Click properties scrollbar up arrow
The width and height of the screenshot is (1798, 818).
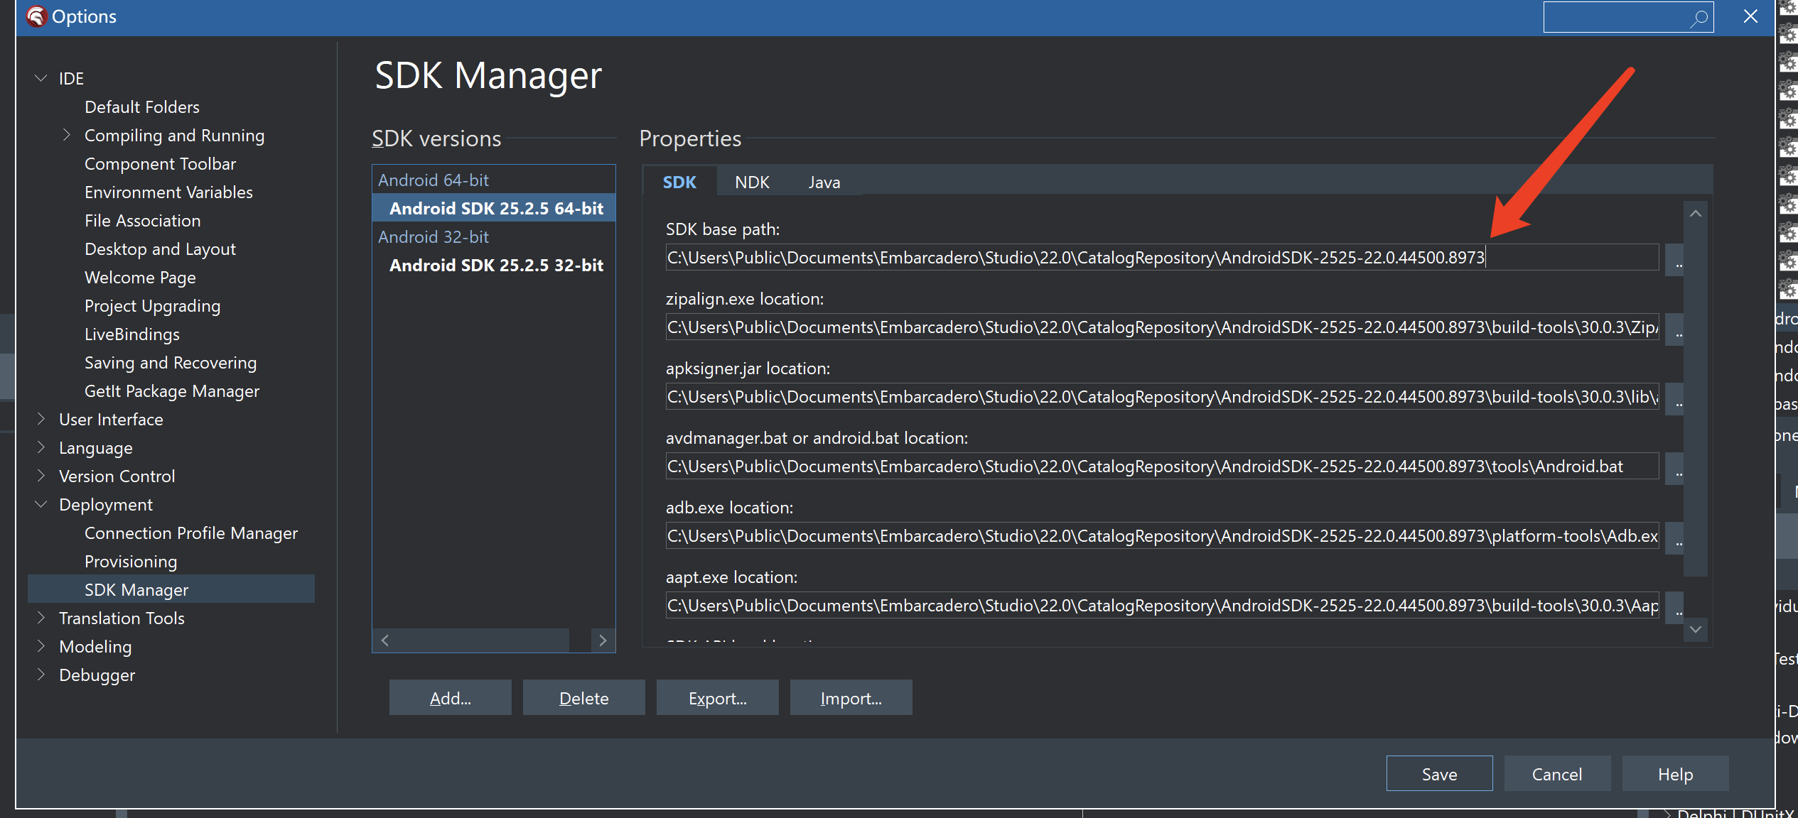coord(1696,213)
